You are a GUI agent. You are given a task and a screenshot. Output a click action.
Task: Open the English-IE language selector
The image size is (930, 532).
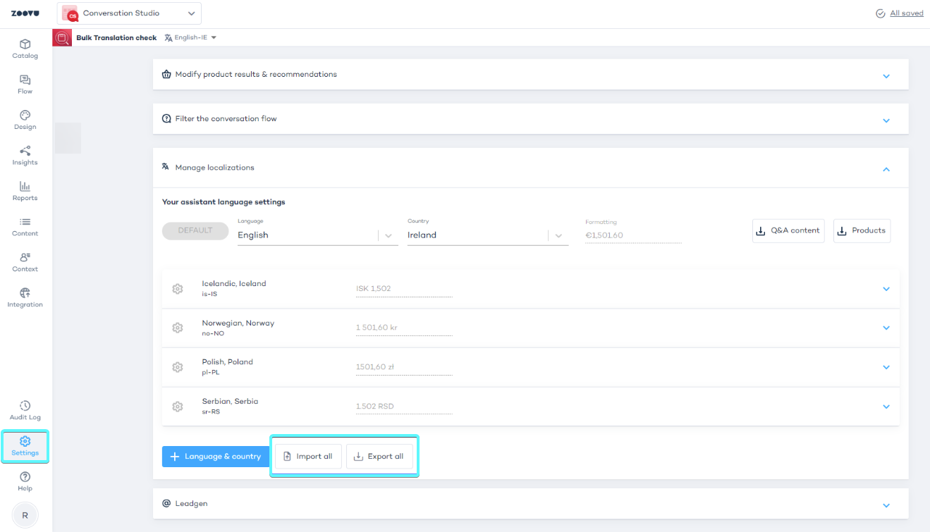[190, 38]
